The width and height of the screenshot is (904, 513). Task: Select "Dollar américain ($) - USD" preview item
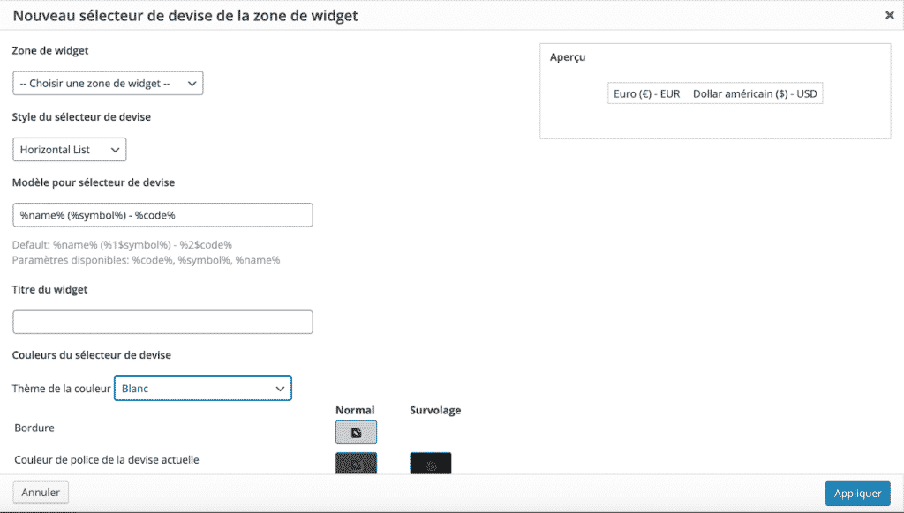(755, 93)
